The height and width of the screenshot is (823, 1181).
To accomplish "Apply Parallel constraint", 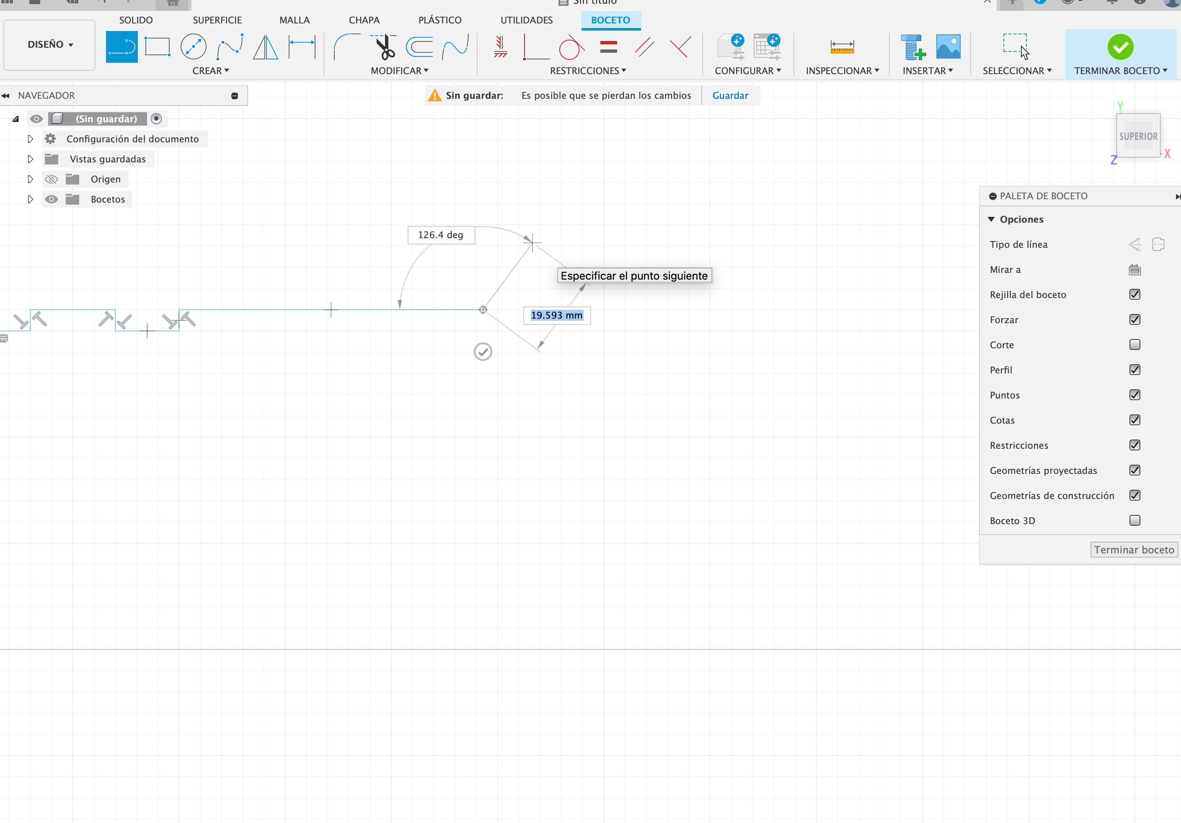I will pyautogui.click(x=644, y=47).
